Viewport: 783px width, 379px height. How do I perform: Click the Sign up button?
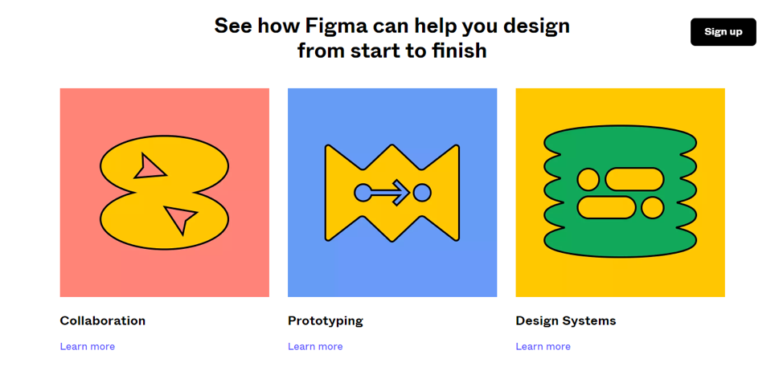click(x=723, y=32)
